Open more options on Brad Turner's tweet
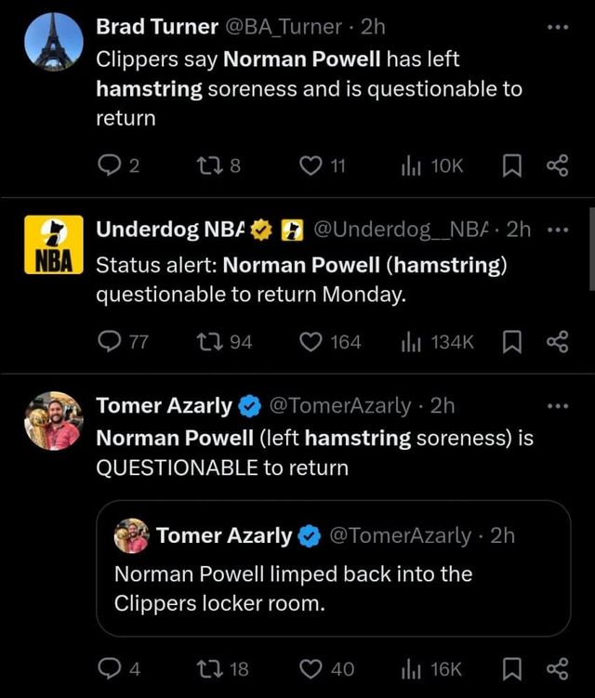This screenshot has height=698, width=595. pos(557,27)
